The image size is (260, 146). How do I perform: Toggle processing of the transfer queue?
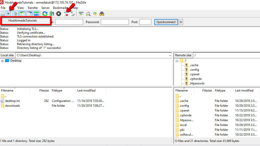coord(52,14)
